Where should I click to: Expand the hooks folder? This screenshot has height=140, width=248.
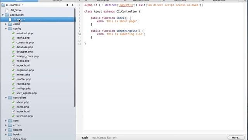click(6, 135)
